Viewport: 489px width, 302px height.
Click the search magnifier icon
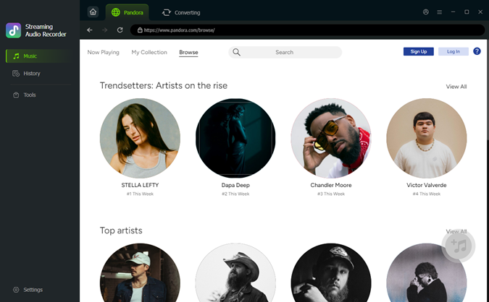click(x=237, y=52)
